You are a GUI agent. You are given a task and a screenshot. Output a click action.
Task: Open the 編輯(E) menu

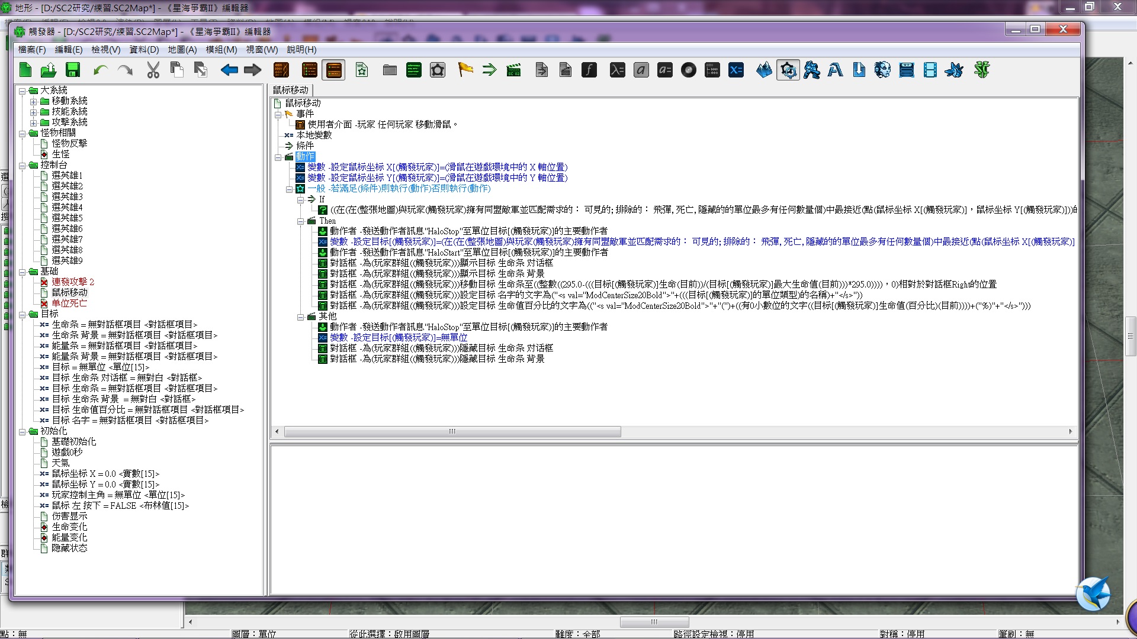click(69, 50)
